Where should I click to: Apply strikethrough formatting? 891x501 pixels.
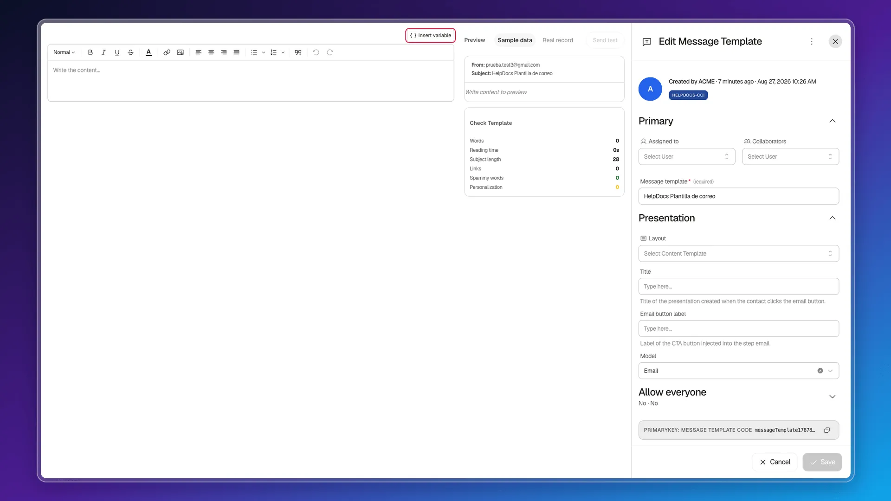(x=130, y=52)
